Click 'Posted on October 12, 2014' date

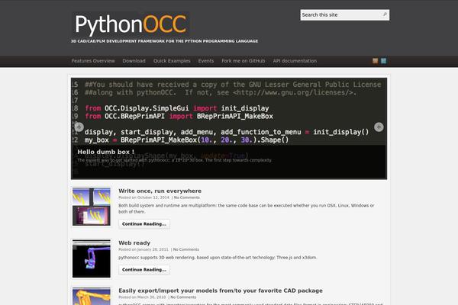144,197
